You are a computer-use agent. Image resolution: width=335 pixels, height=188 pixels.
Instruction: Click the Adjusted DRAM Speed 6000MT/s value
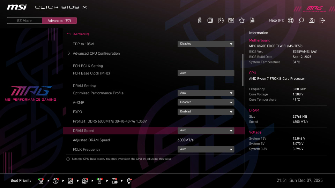tap(185, 140)
